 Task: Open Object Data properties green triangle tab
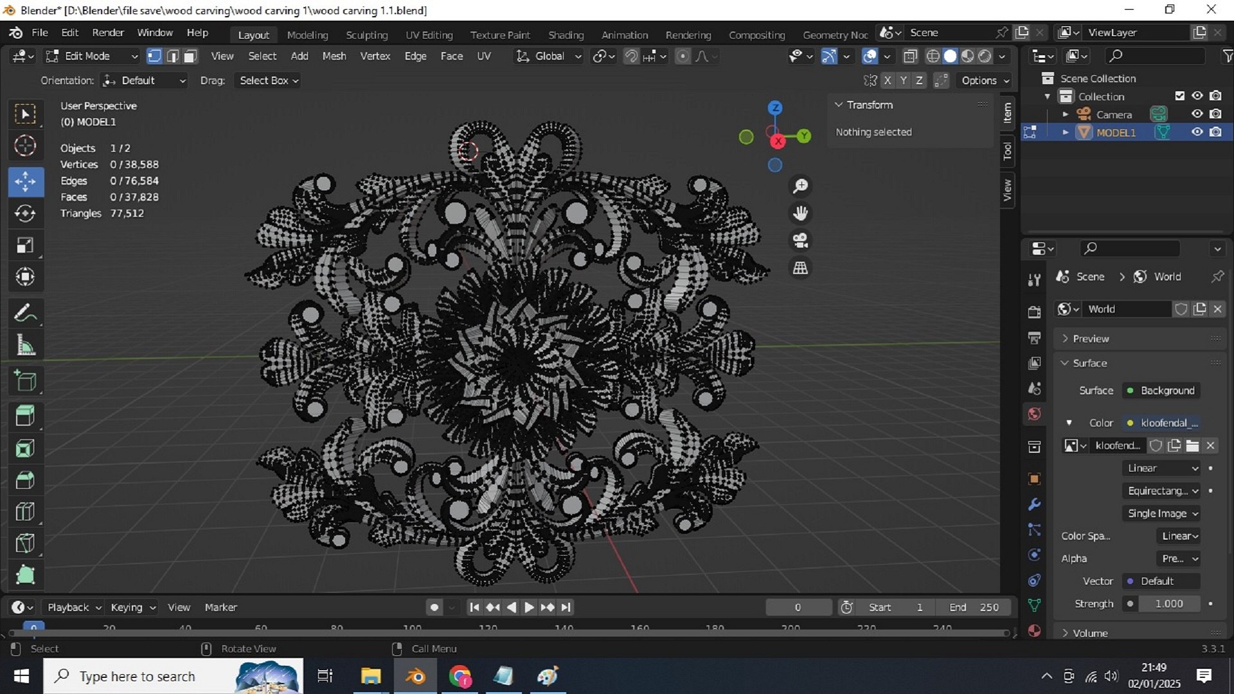pos(1034,605)
